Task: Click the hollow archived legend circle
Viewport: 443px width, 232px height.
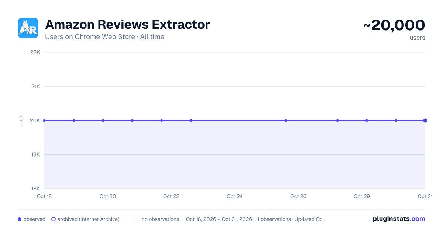Action: coord(54,219)
